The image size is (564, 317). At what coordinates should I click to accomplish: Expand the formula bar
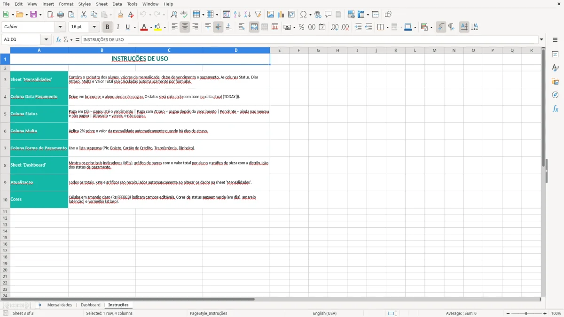541,39
